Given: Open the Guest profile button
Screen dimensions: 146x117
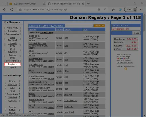Looking at the screenshot, I should [131, 9].
